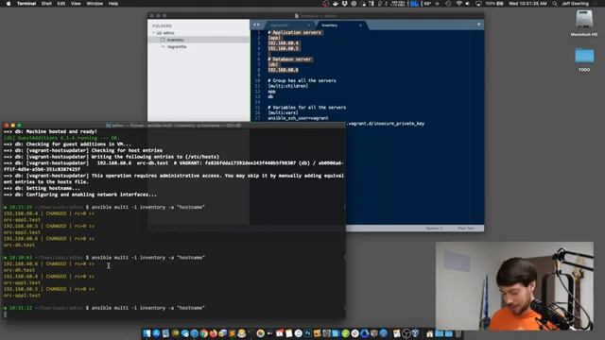Click '# Variables for all the servers' line

306,107
